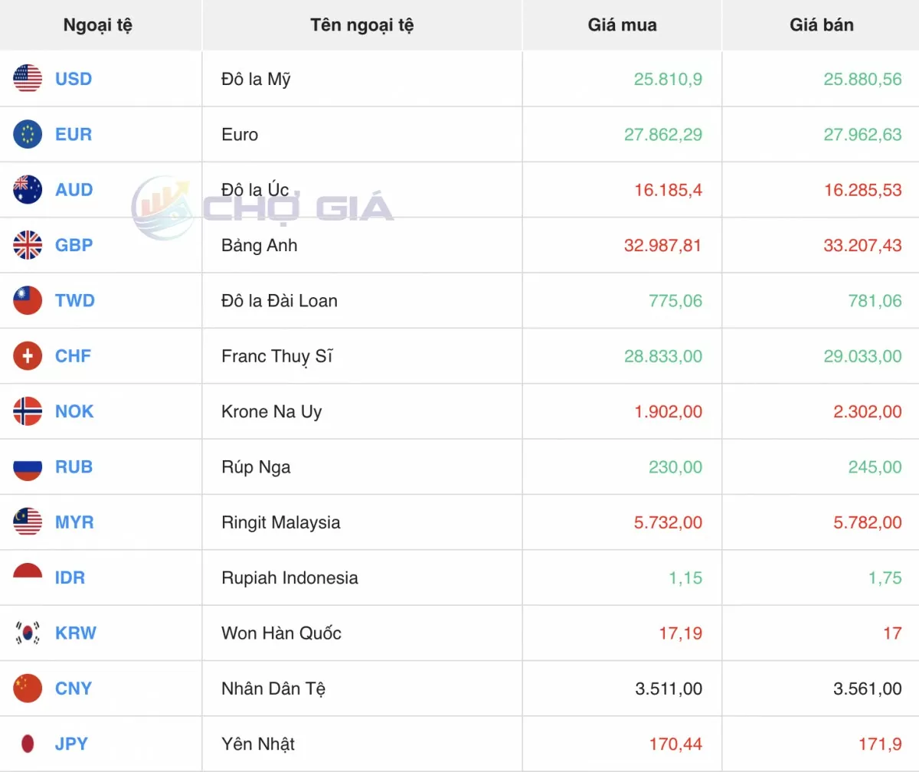The image size is (919, 772).
Task: Open the MYR currency link
Action: [74, 522]
